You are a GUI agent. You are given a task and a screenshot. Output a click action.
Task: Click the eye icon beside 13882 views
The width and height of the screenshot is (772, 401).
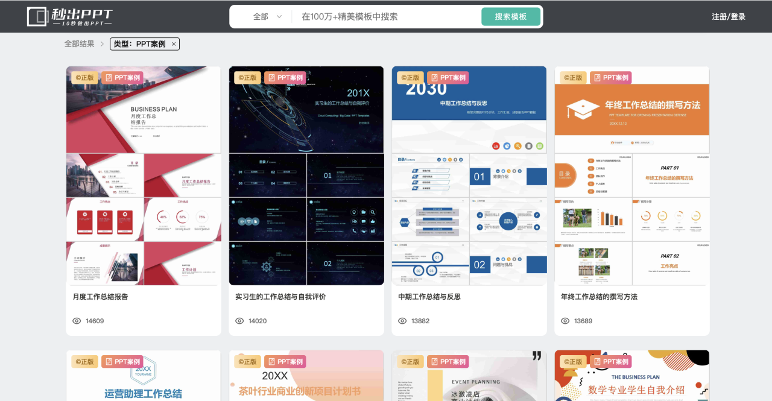tap(402, 321)
